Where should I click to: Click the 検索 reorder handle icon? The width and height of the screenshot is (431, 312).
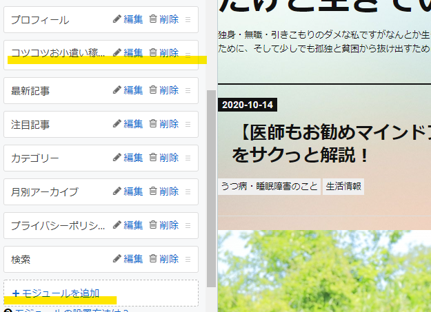tap(188, 260)
